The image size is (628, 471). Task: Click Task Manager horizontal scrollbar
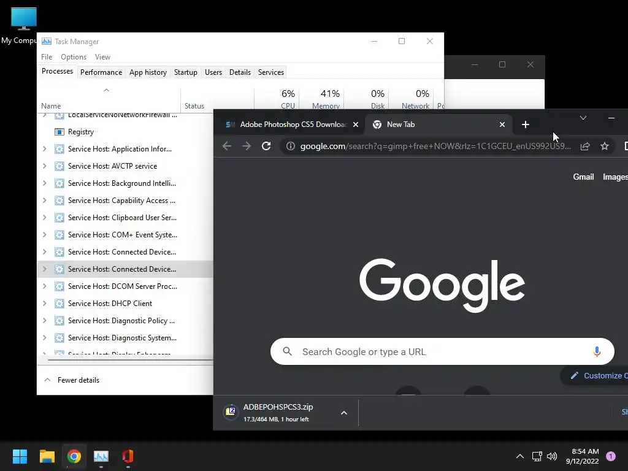[x=130, y=359]
